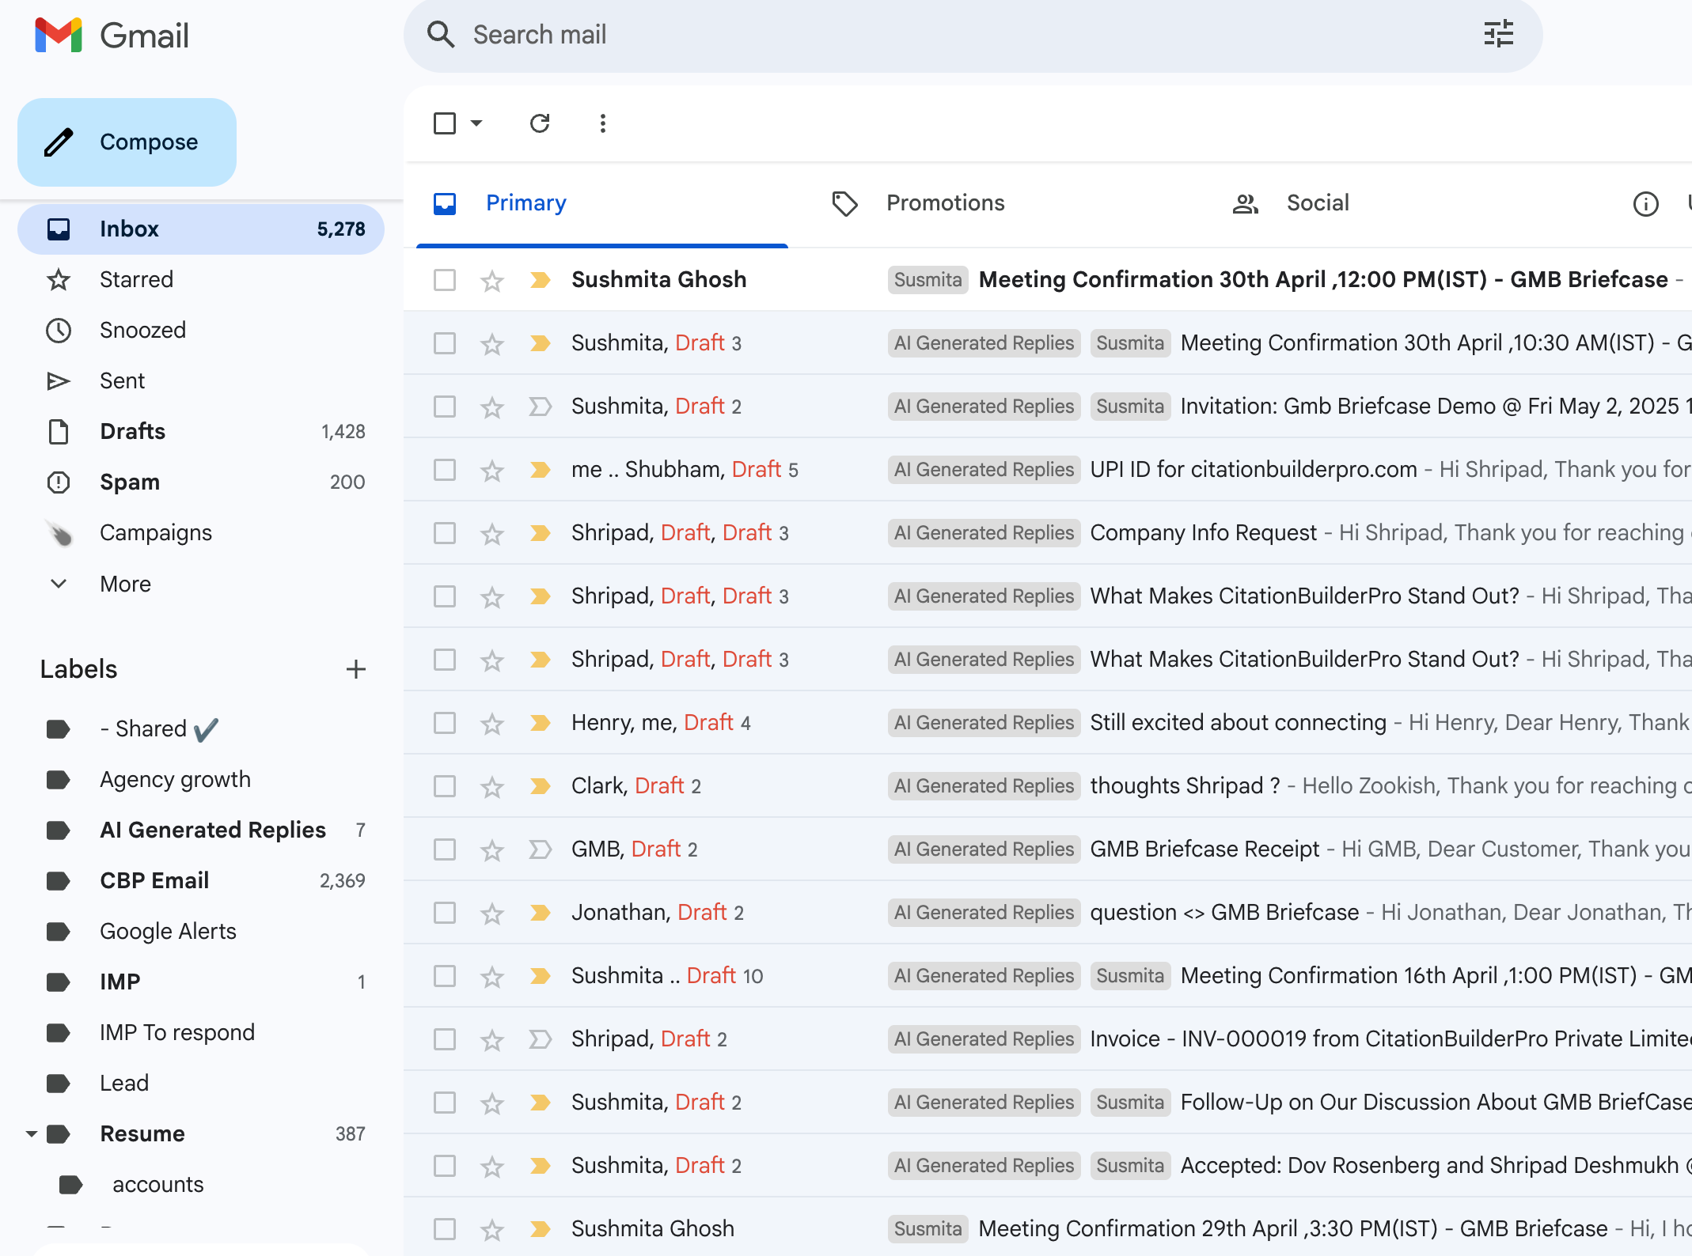Viewport: 1692px width, 1256px height.
Task: Open the Starred folder
Action: (201, 280)
